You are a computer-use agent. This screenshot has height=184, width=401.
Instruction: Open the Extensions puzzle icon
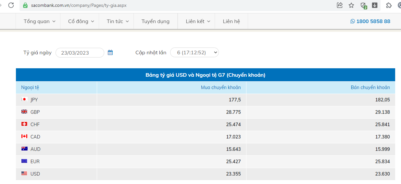coord(389,5)
